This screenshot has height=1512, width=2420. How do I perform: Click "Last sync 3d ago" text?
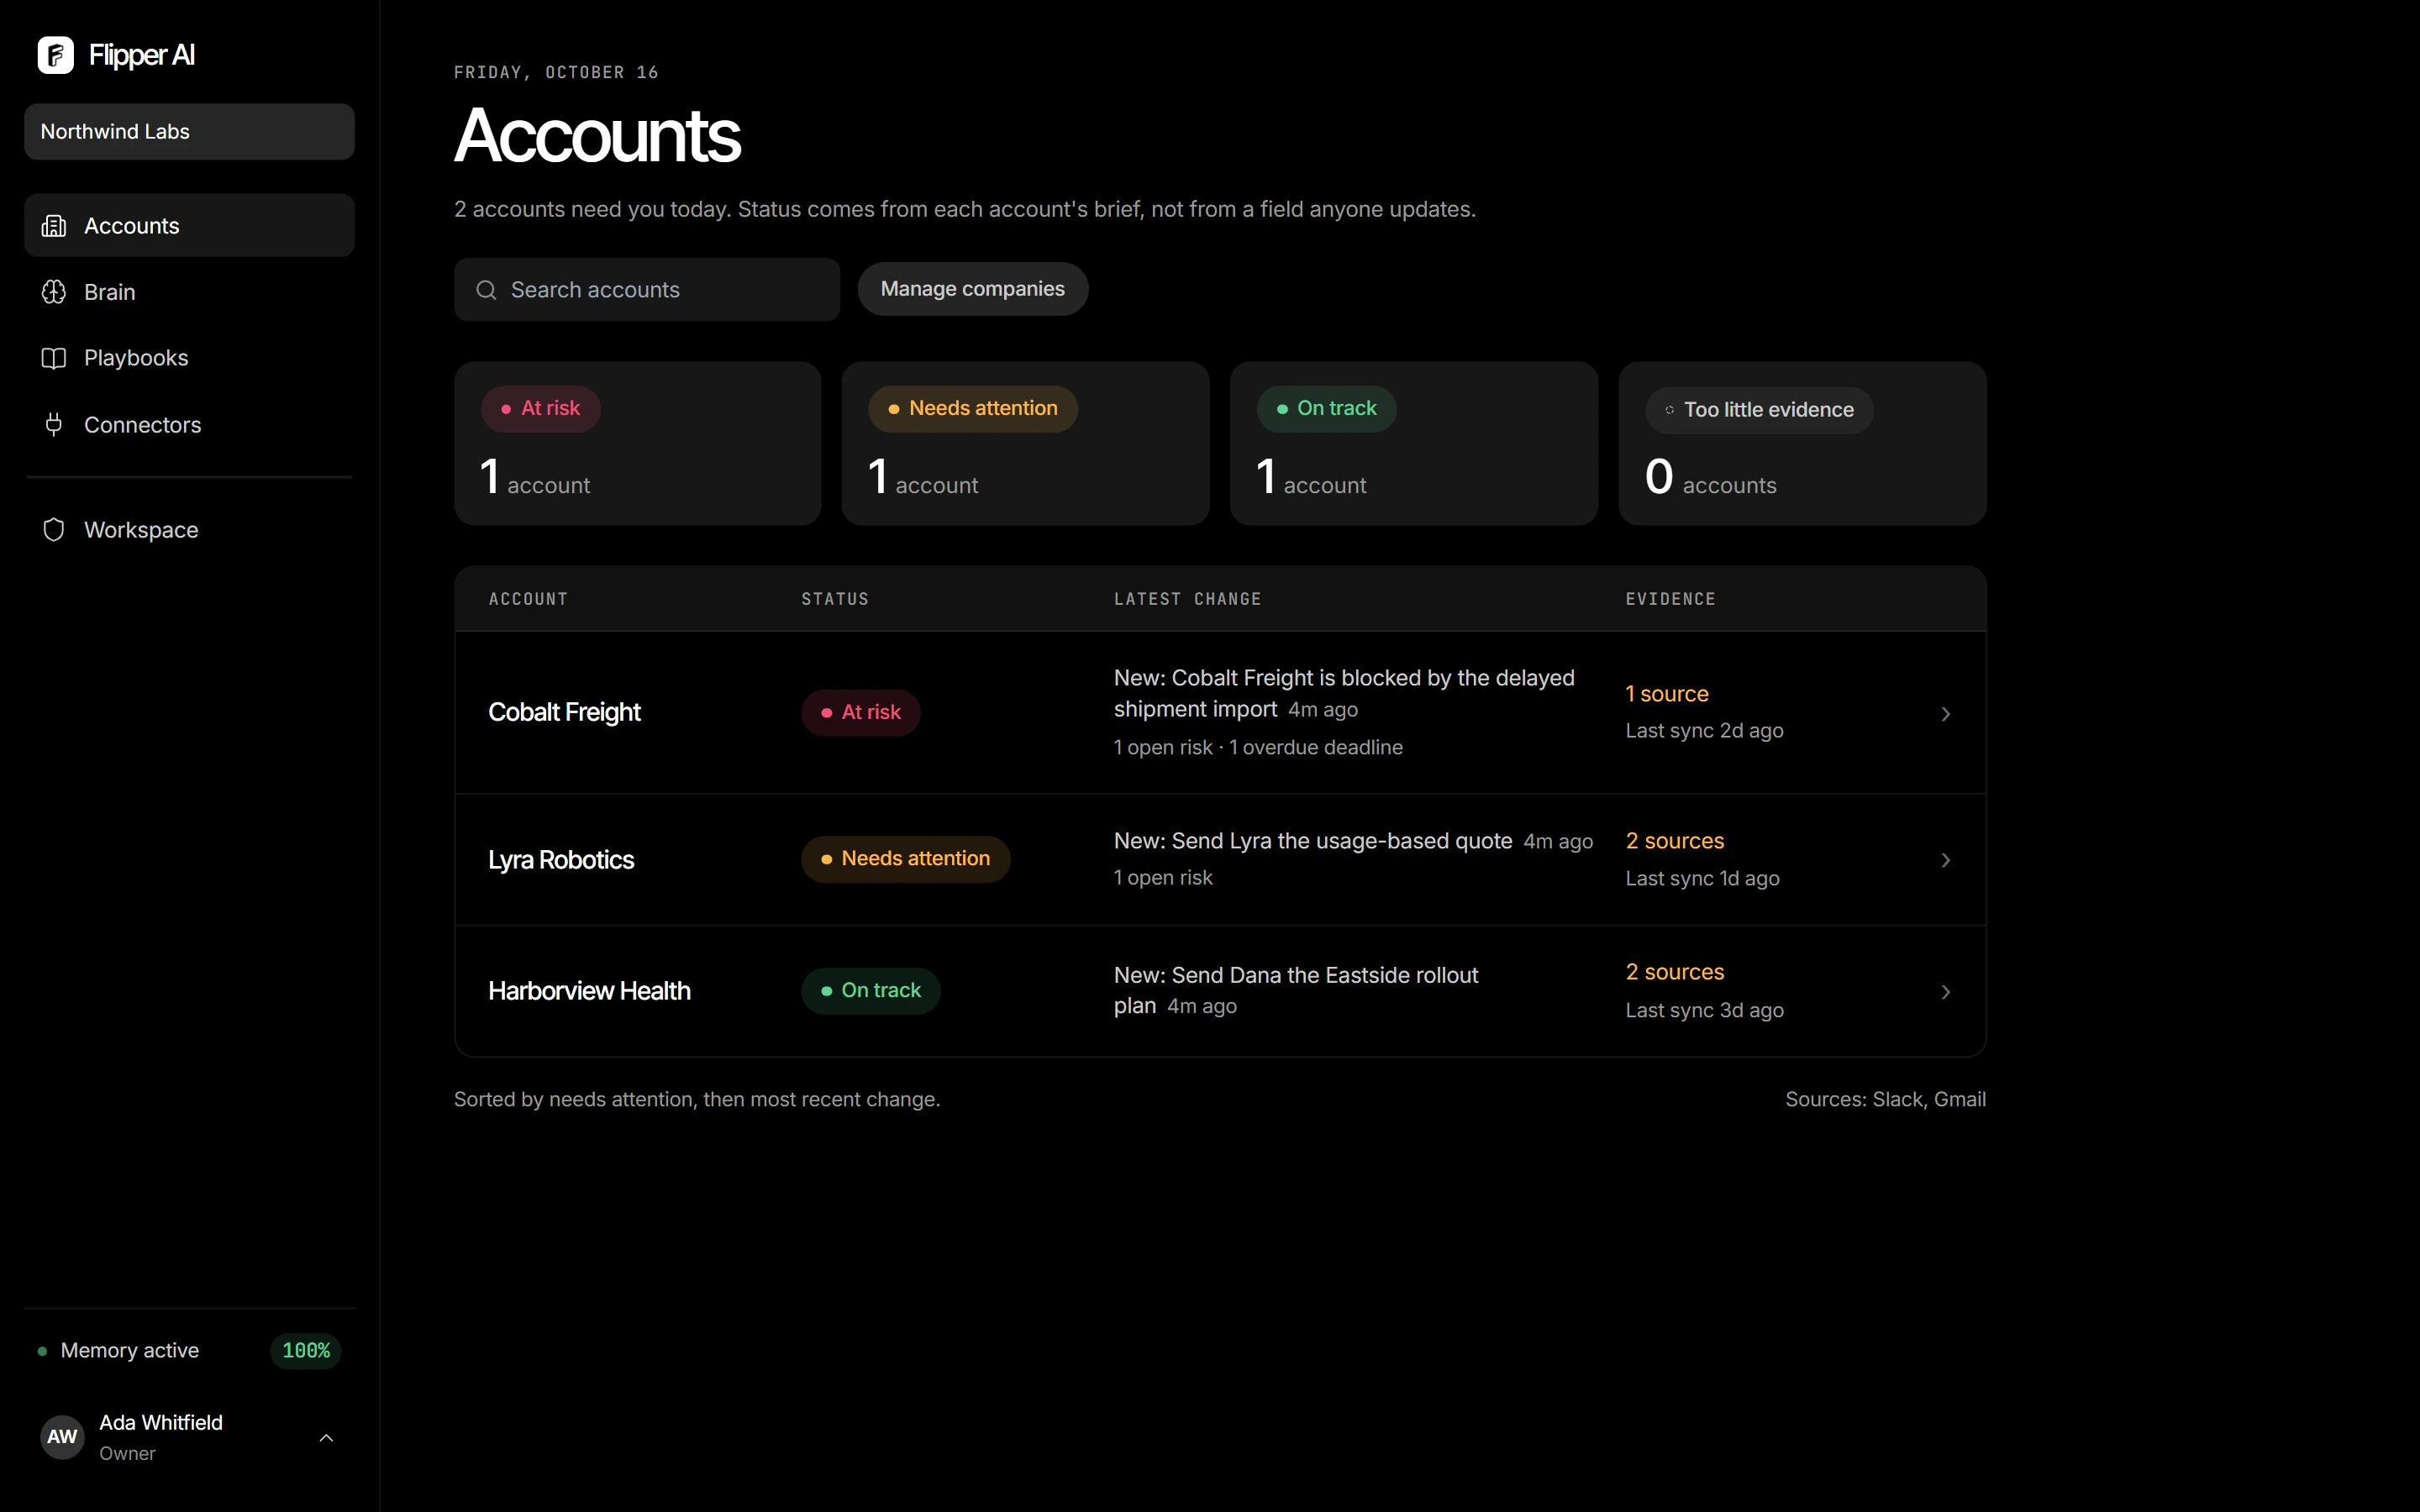(1704, 1010)
